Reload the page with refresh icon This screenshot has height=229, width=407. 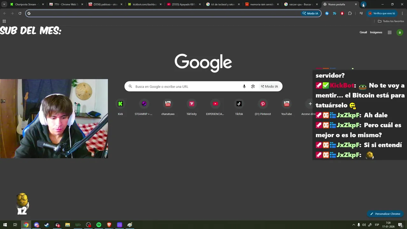click(x=20, y=13)
